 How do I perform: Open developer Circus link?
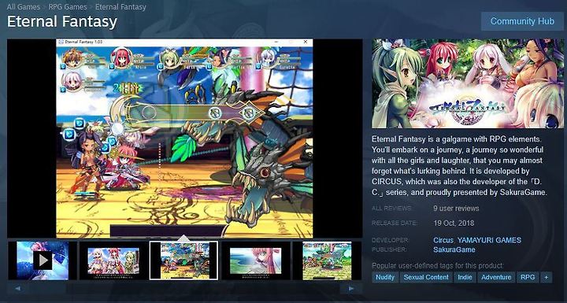point(443,240)
